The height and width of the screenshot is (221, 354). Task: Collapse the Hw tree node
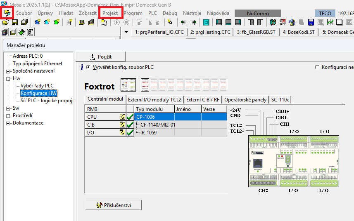(8, 78)
